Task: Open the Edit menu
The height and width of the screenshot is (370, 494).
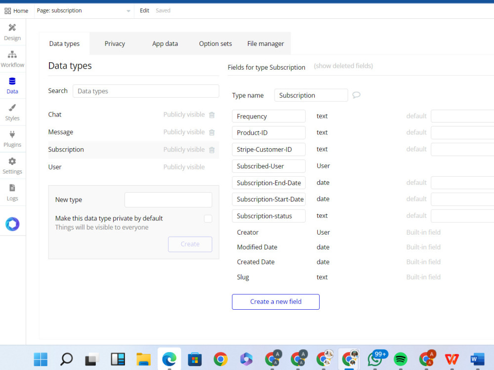Action: pyautogui.click(x=144, y=10)
